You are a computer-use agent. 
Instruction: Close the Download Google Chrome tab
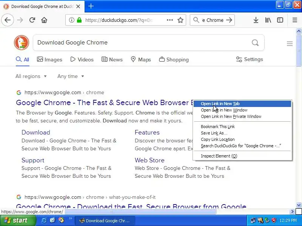coord(78,6)
